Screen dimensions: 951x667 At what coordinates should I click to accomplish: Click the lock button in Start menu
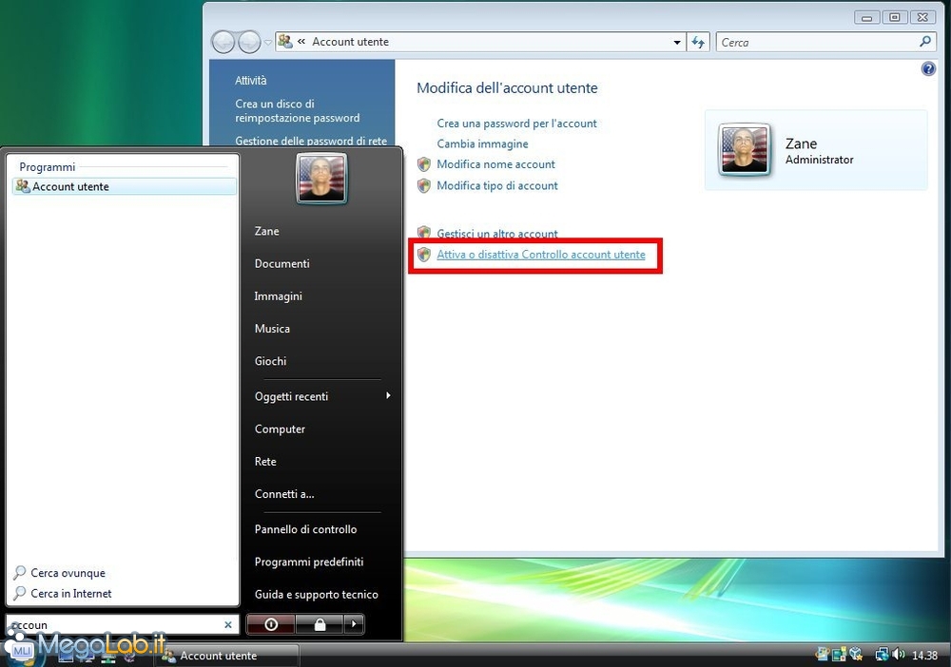point(320,624)
